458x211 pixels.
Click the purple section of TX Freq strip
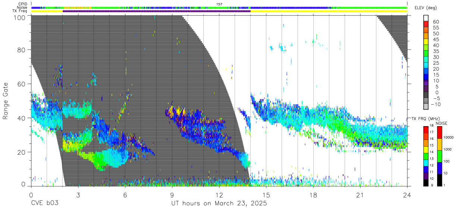(157, 11)
